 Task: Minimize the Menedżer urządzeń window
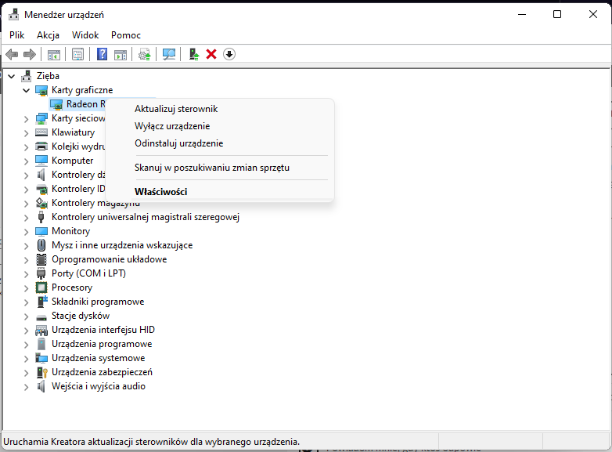tap(522, 14)
